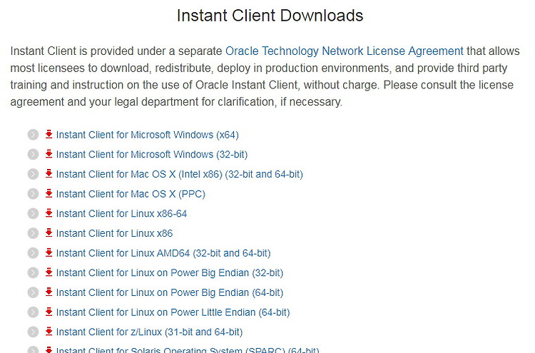The width and height of the screenshot is (535, 353).
Task: Click download icon beside Instant Client for Linux x86
Action: [x=49, y=233]
